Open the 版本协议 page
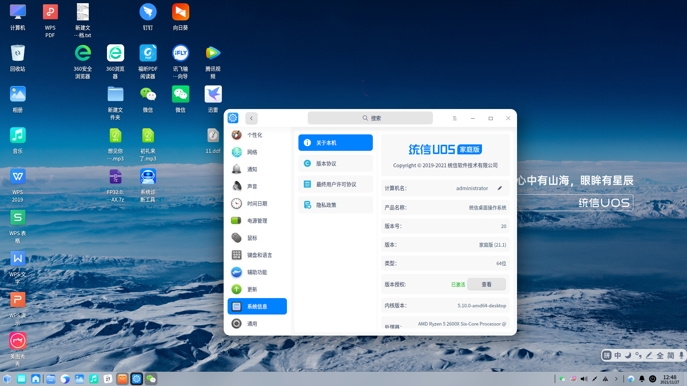Screen dimensions: 687x386 335,164
